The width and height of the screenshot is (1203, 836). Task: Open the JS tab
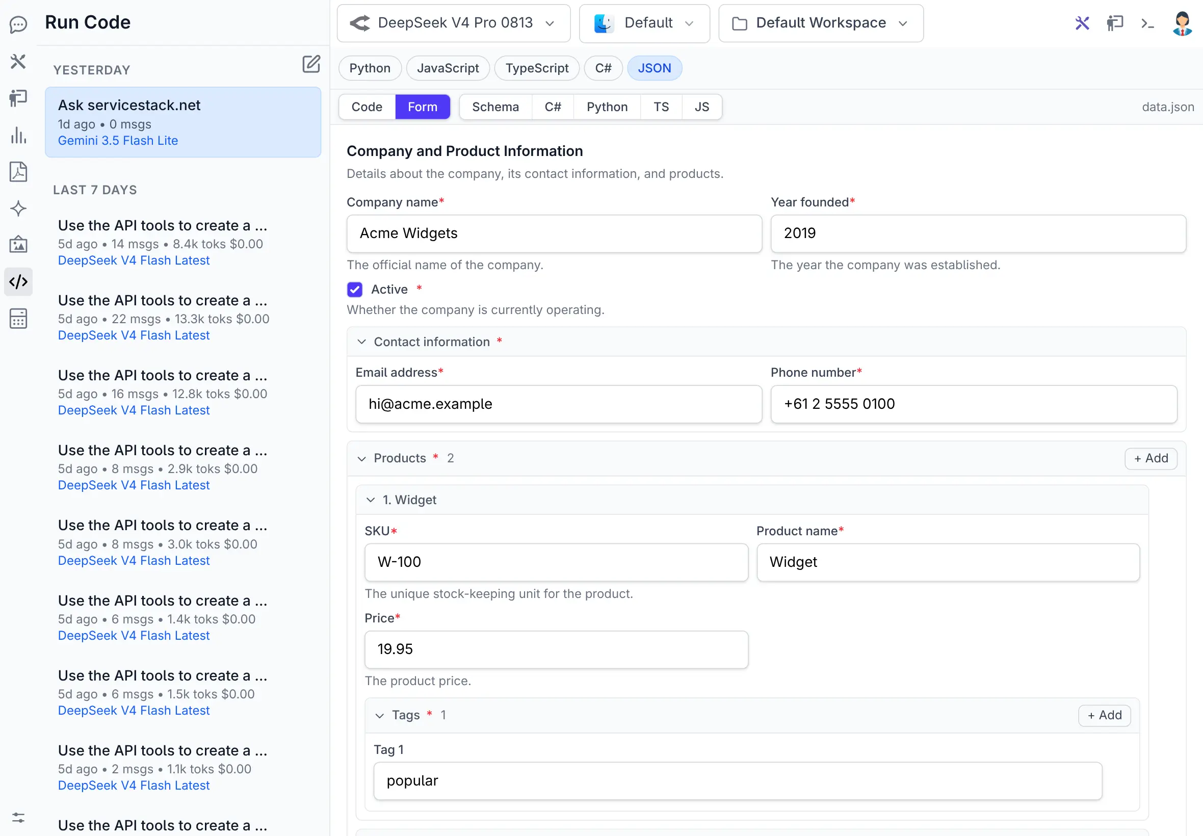pyautogui.click(x=702, y=107)
